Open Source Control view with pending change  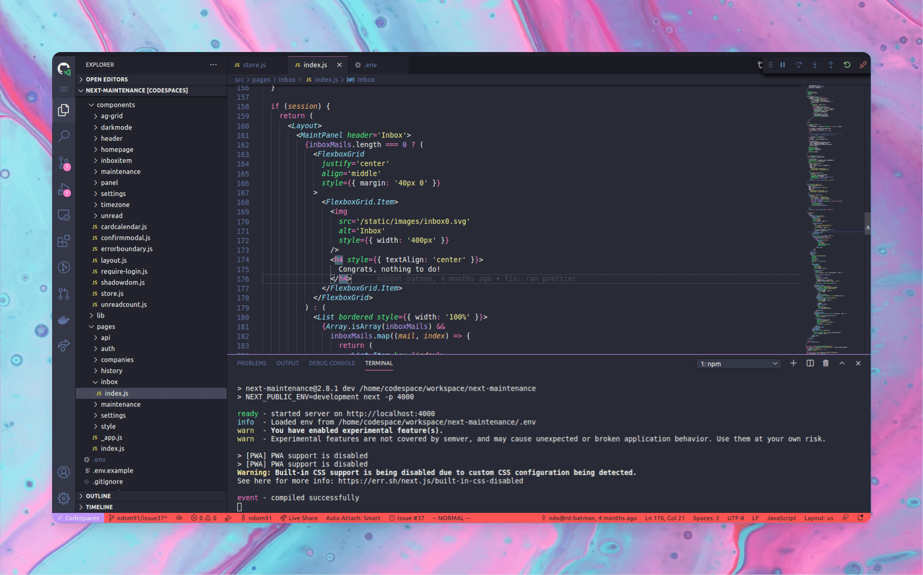(x=64, y=163)
